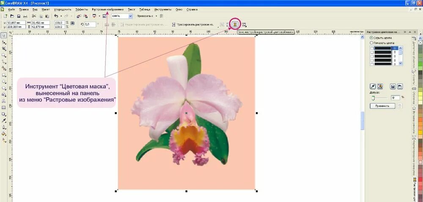This screenshot has height=202, width=423.
Task: Click 'Трассировать растровое из.' button
Action: [x=192, y=24]
